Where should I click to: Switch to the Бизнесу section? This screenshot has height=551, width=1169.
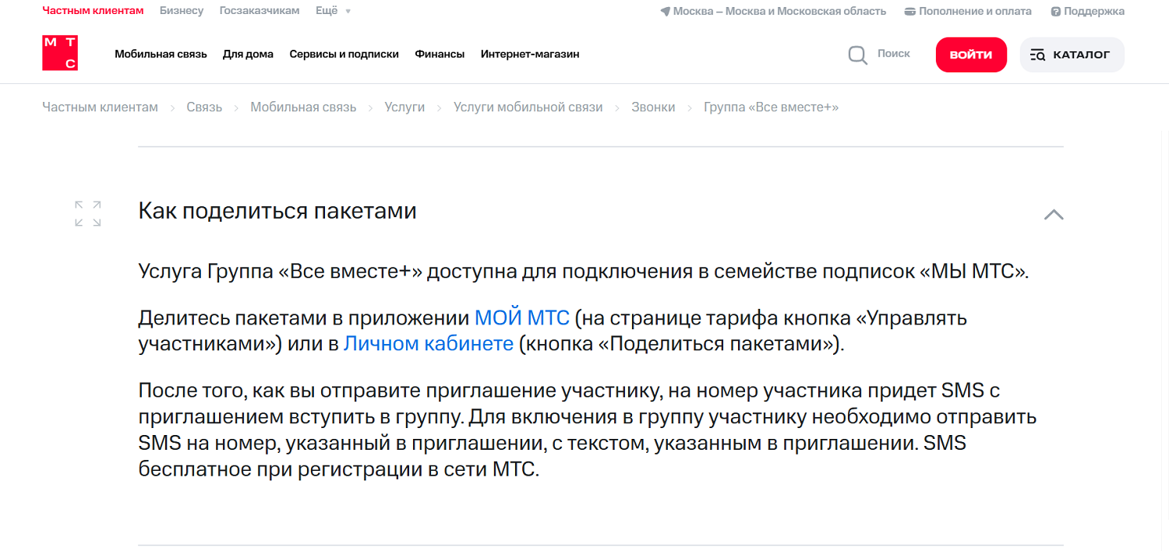click(181, 11)
